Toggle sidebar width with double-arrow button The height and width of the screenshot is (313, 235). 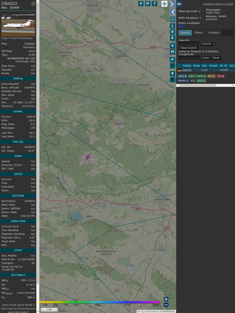pos(179,4)
